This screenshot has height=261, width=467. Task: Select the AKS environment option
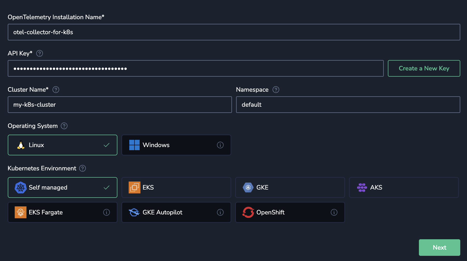[404, 187]
